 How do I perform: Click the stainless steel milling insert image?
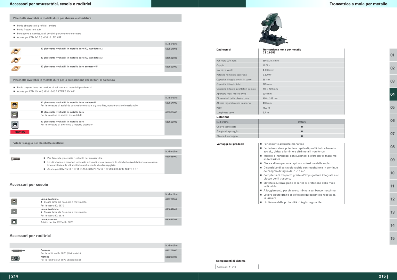point(14,115)
